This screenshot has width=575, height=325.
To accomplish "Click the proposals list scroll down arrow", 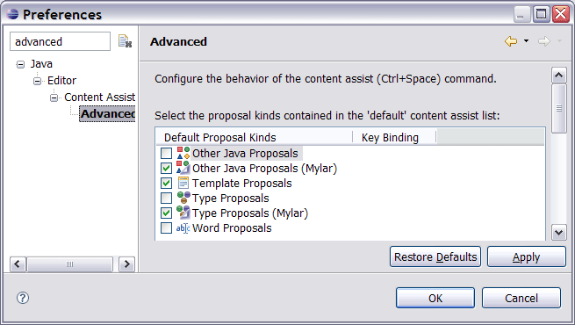I will pyautogui.click(x=558, y=232).
